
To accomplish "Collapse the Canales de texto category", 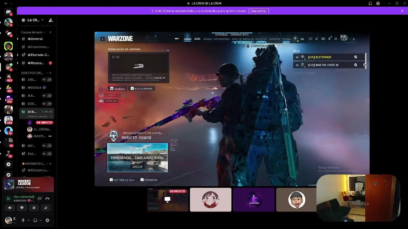I will pos(33,32).
